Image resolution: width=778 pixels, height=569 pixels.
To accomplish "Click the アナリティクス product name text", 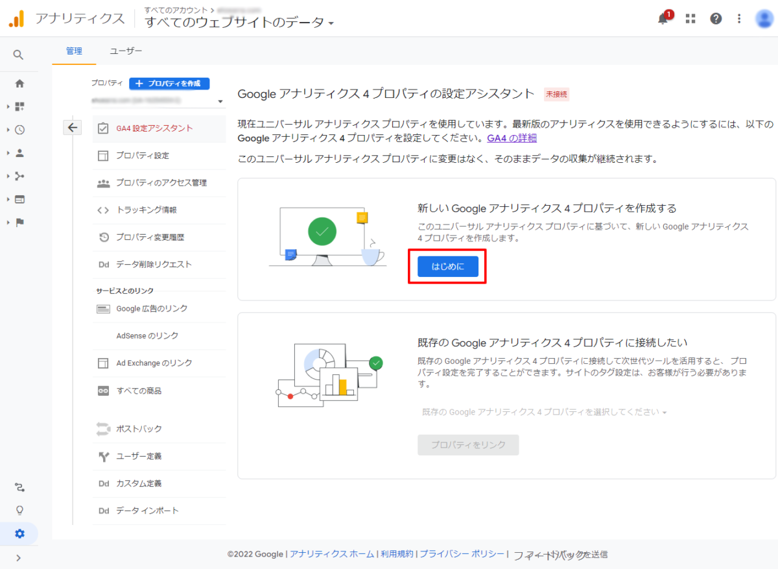I will tap(80, 19).
